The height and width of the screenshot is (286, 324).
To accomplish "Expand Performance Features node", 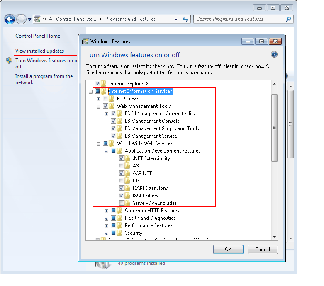I will (106, 226).
